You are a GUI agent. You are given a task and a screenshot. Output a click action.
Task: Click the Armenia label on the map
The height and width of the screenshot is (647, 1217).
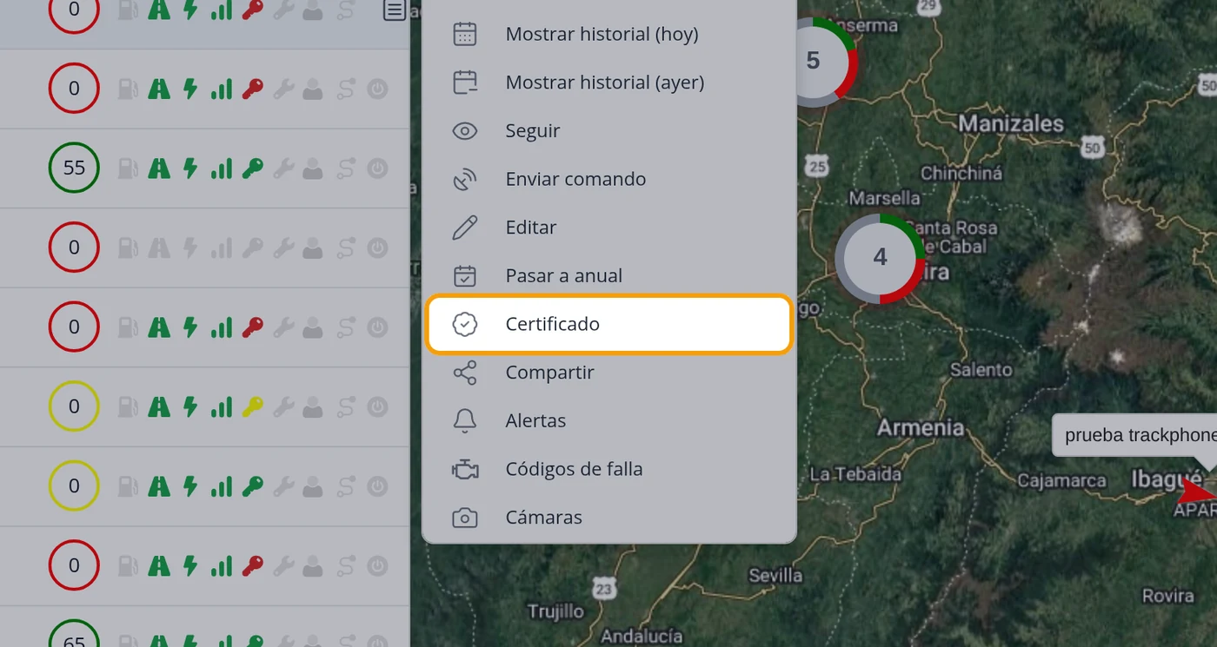click(x=921, y=427)
